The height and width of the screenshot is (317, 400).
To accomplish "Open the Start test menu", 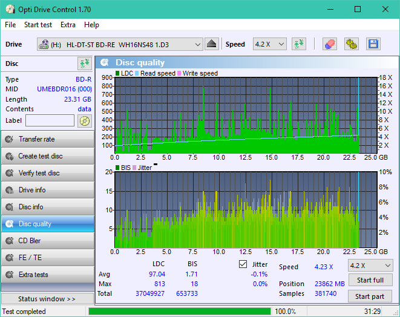I will pos(38,25).
